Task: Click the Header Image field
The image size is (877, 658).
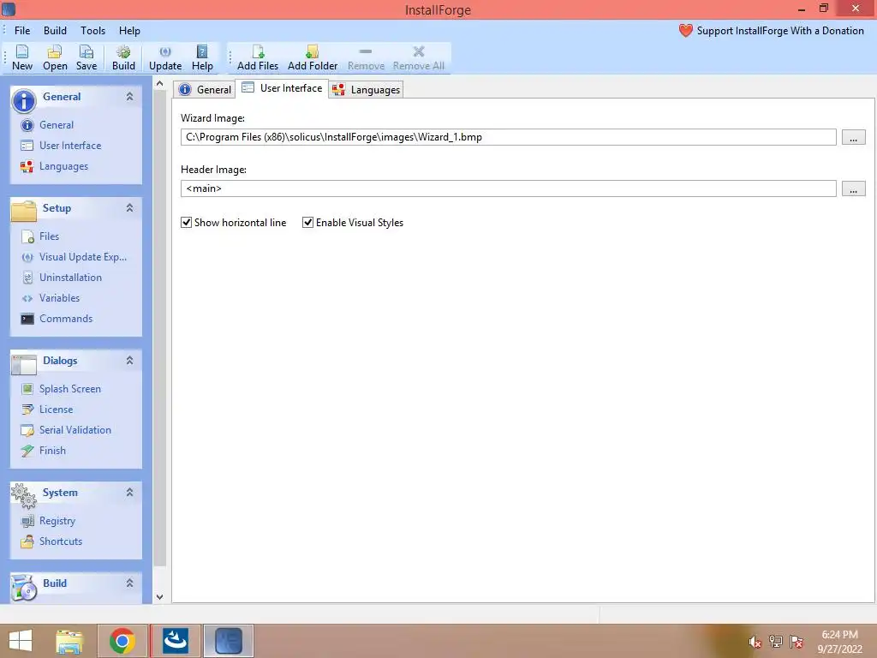Action: [509, 188]
